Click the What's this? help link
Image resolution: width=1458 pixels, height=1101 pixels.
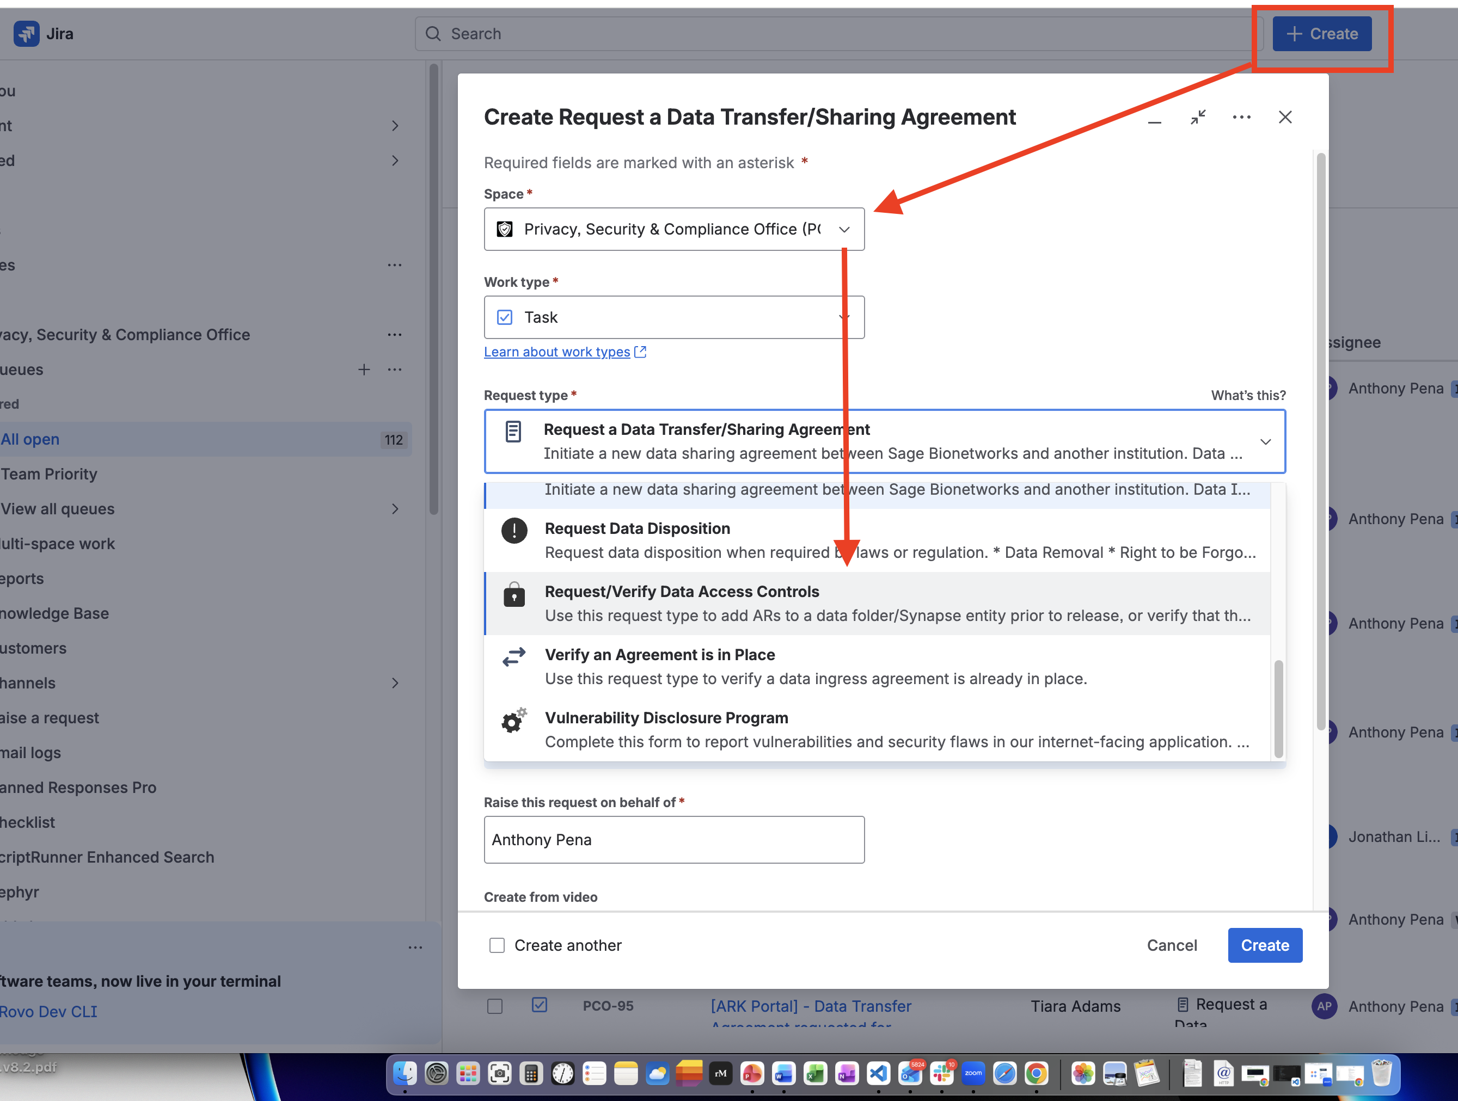(x=1248, y=396)
